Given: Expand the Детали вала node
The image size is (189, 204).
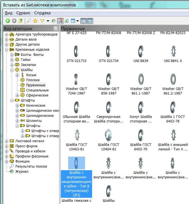Looking at the screenshot, I should pyautogui.click(x=7, y=40).
